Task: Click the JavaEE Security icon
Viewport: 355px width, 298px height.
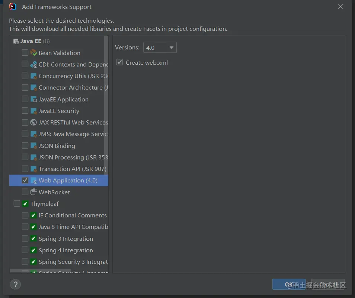Action: (x=33, y=111)
